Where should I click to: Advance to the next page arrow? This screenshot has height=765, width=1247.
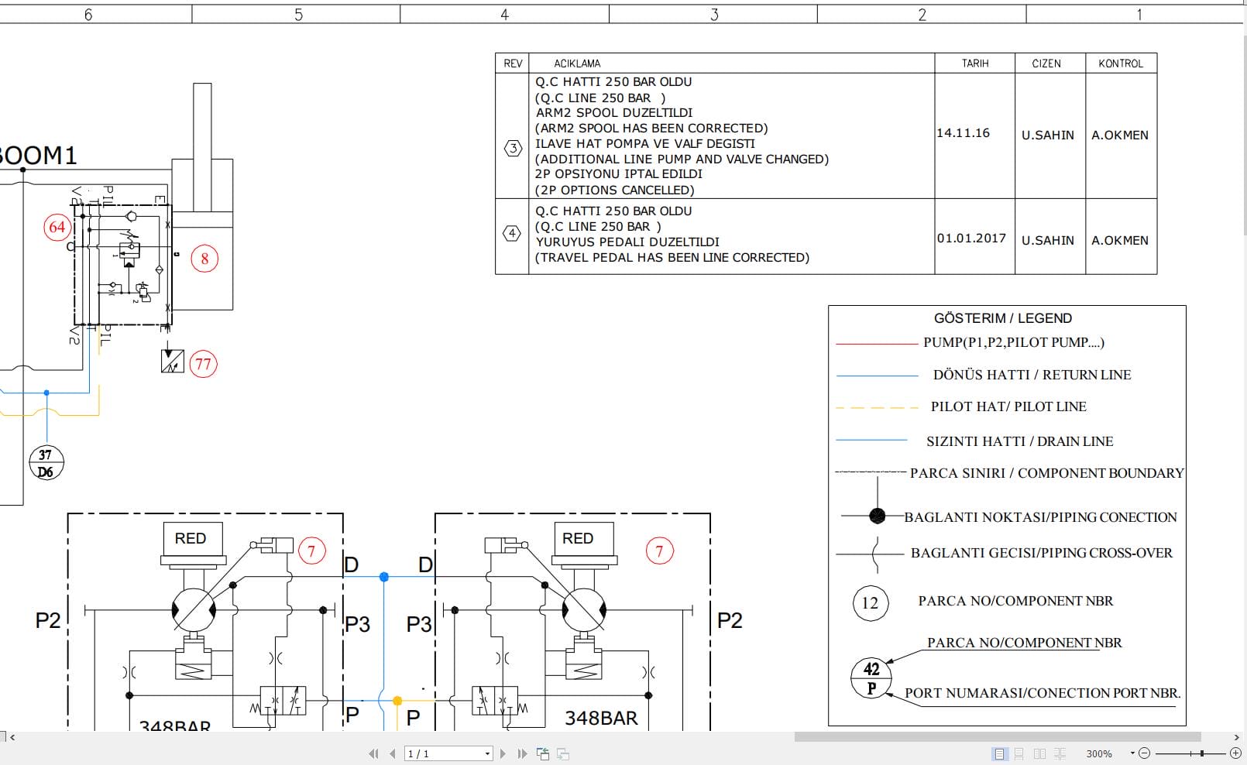click(503, 753)
